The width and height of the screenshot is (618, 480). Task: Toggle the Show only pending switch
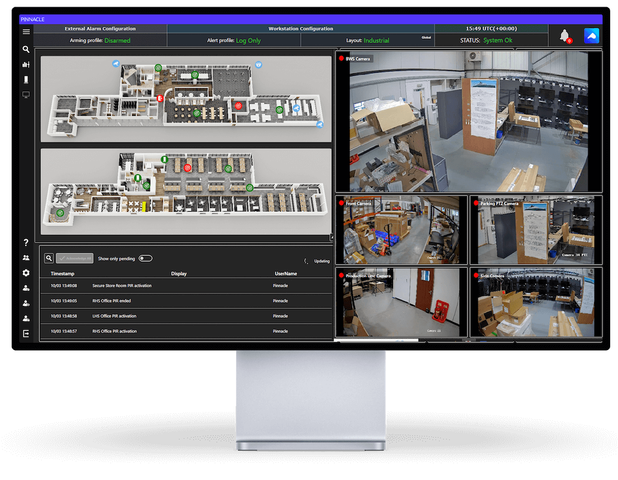click(x=146, y=258)
